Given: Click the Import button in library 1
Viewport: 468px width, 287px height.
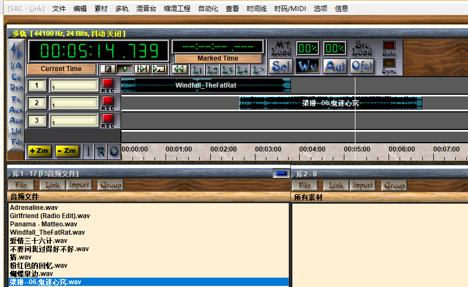Looking at the screenshot, I should click(x=79, y=185).
